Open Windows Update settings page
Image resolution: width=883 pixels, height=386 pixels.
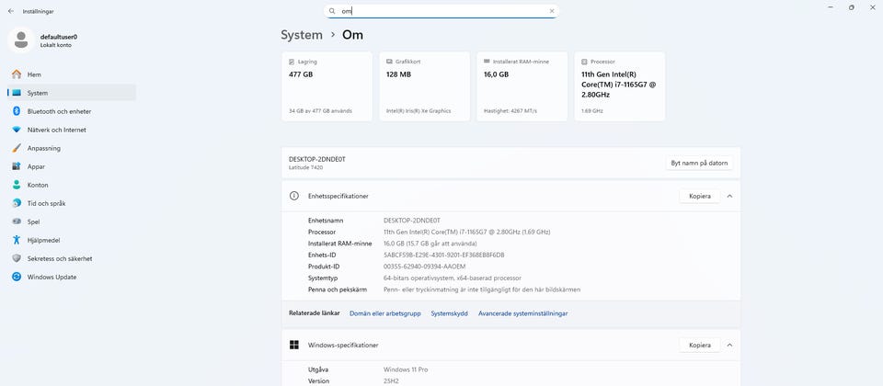(72, 277)
